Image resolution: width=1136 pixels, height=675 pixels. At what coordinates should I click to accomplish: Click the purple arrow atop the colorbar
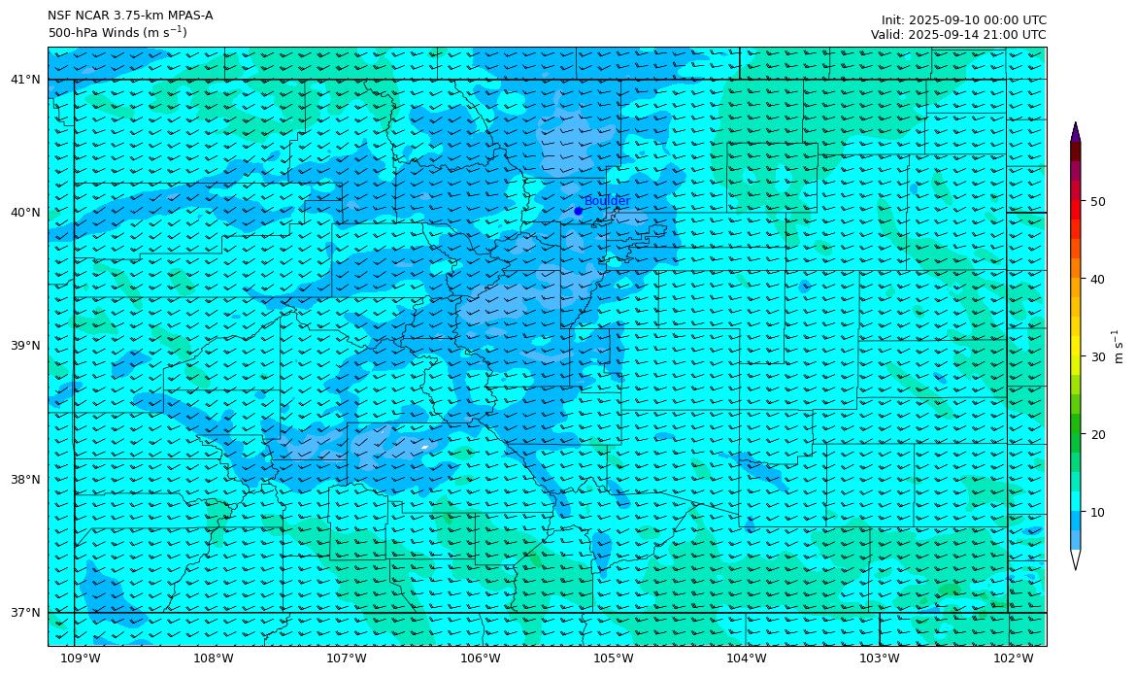coord(1076,132)
